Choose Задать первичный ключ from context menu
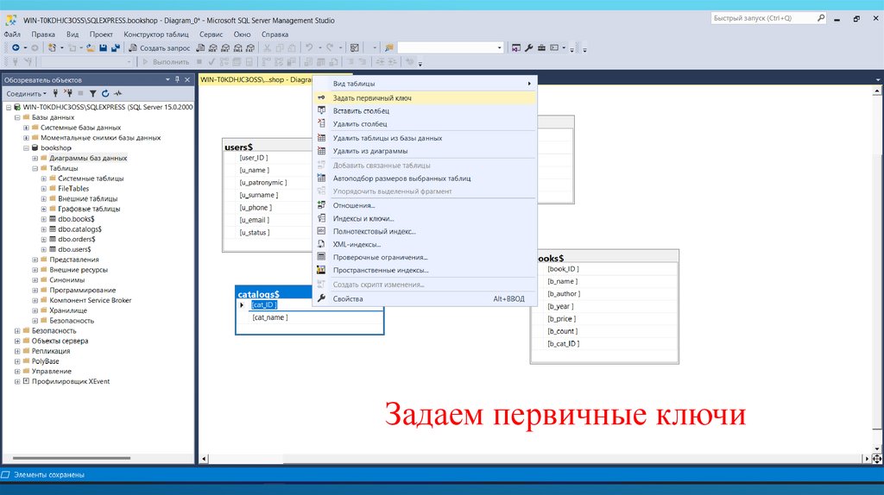 (x=424, y=98)
